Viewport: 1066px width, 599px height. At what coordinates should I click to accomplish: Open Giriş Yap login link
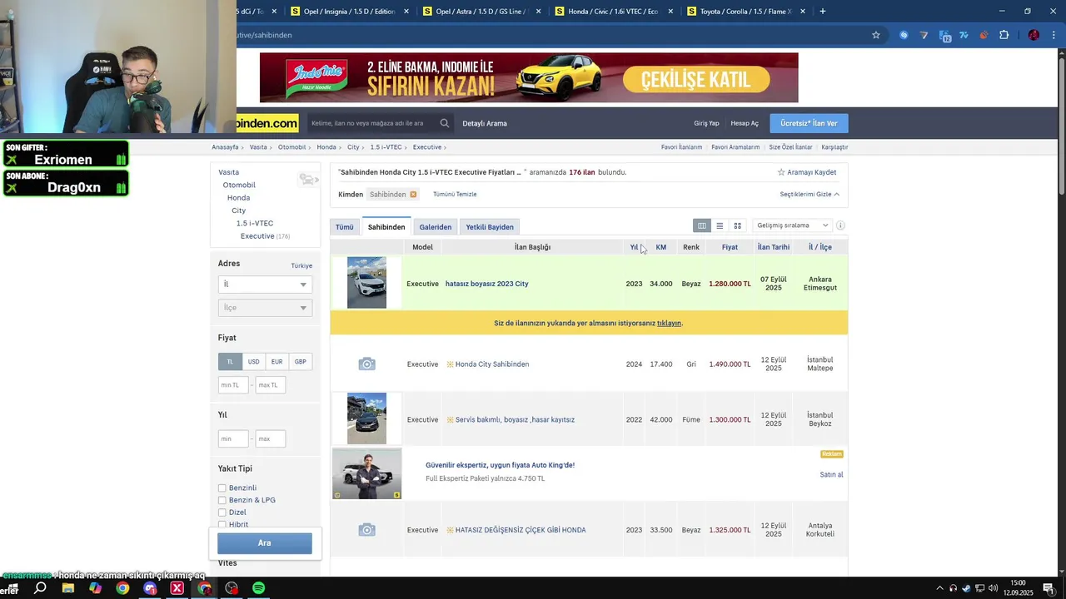pos(706,123)
